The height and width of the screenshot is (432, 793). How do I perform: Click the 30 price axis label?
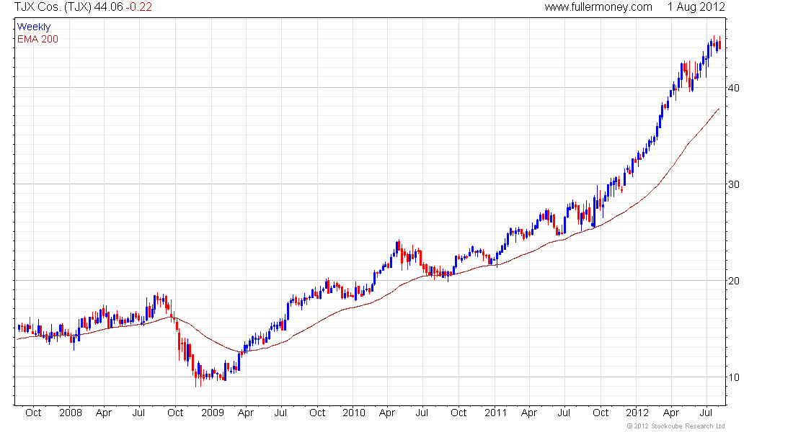733,184
